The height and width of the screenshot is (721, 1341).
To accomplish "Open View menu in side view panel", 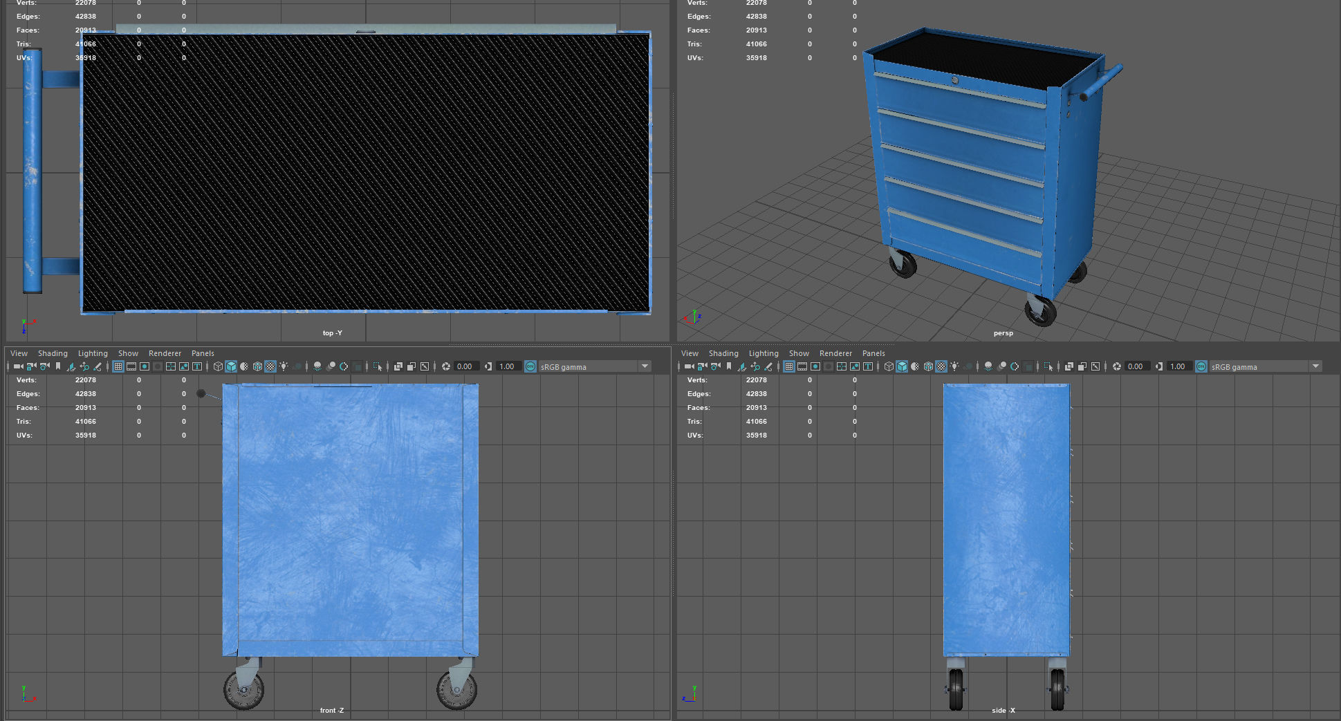I will 690,353.
